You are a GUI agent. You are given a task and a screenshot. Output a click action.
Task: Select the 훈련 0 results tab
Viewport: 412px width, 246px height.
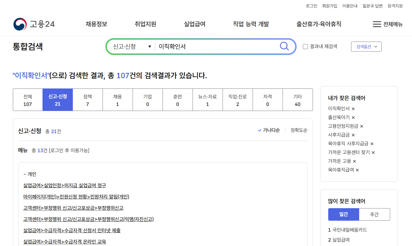tap(178, 100)
